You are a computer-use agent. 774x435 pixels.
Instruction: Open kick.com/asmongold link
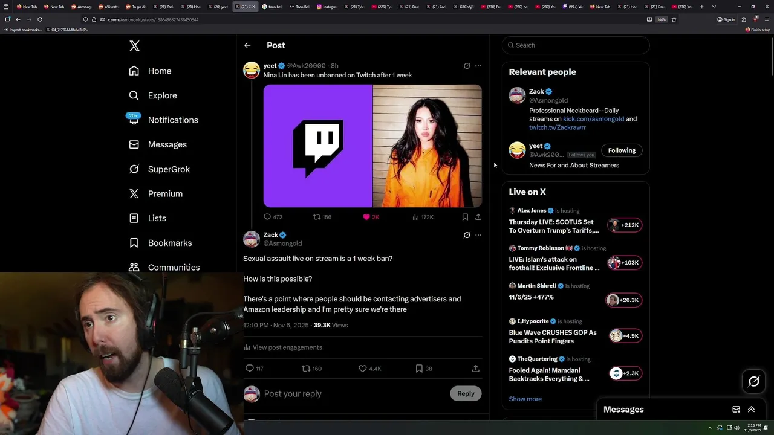point(593,119)
